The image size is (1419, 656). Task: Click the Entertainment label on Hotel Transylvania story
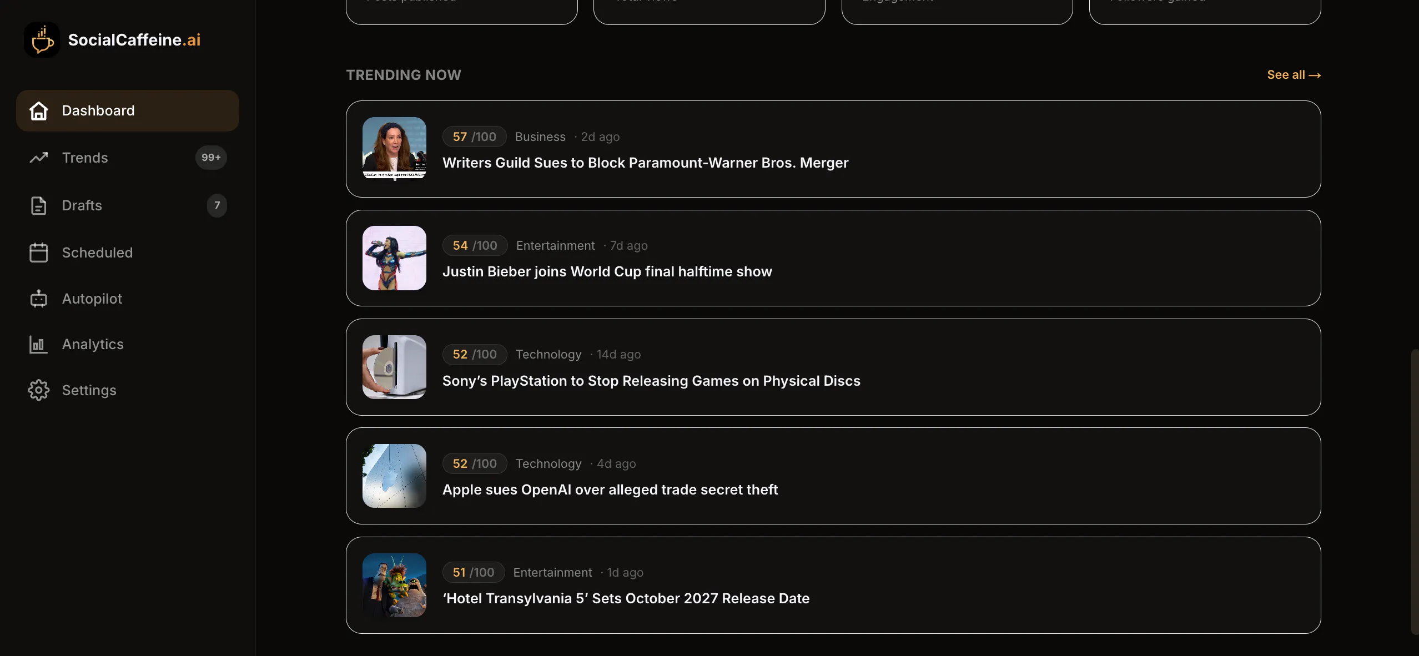pos(552,572)
